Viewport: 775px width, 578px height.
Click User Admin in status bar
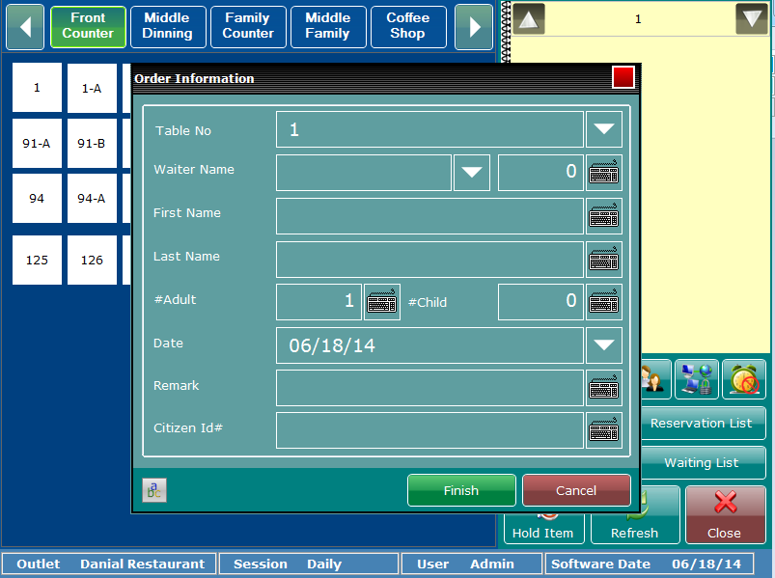point(472,564)
